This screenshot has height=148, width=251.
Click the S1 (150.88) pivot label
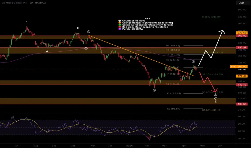pos(173,84)
